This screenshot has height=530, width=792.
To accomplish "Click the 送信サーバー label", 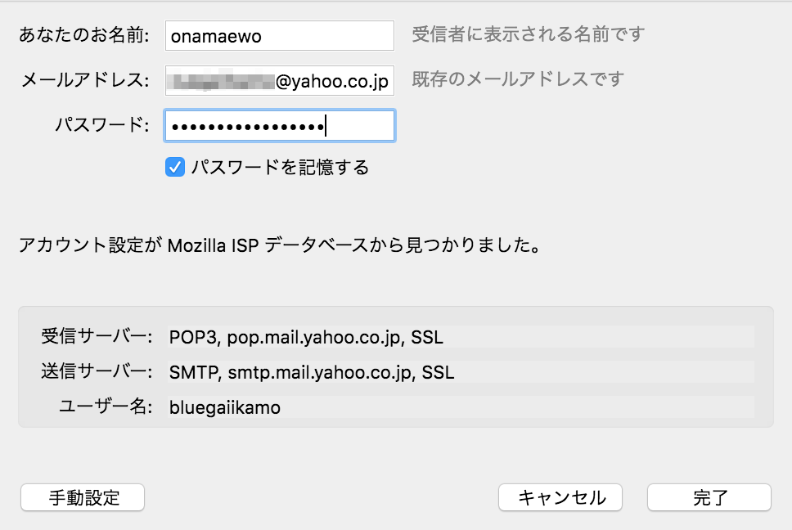I will [97, 373].
